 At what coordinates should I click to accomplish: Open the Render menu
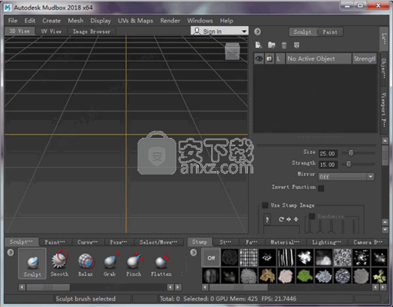(x=170, y=21)
